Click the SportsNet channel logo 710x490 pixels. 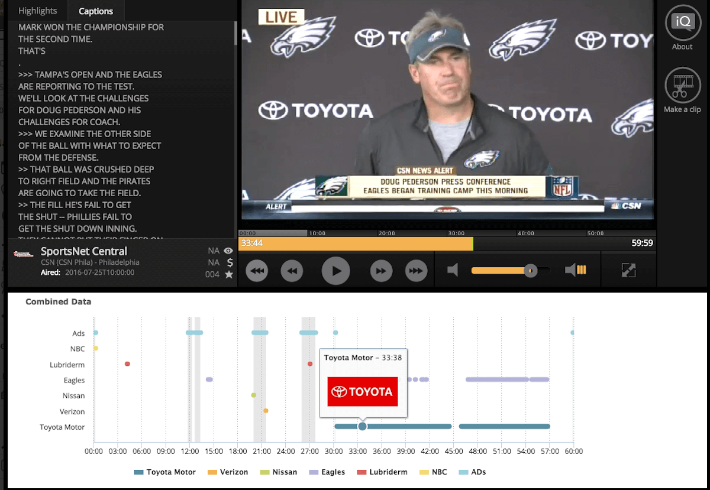click(22, 254)
